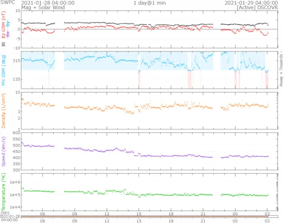Image resolution: width=284 pixels, height=223 pixels.
Task: Select the Speed (km/s) axis label
Action: (4, 151)
